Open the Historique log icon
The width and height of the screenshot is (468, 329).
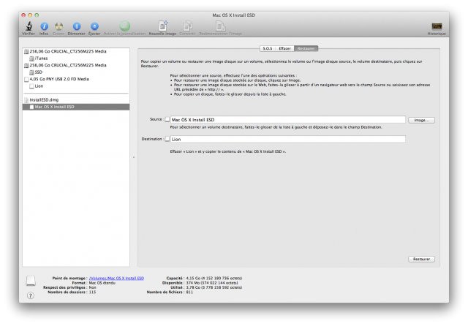[x=437, y=26]
